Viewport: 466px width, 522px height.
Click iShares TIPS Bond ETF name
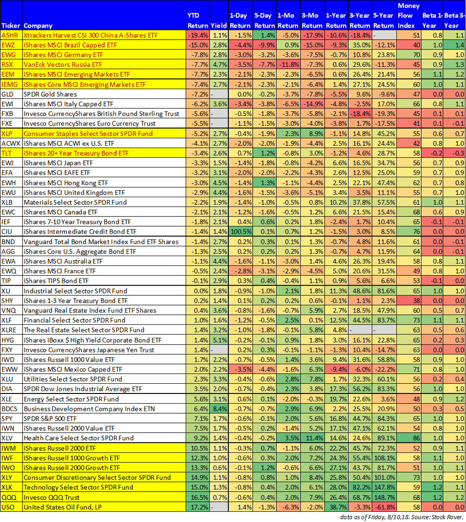[56, 281]
